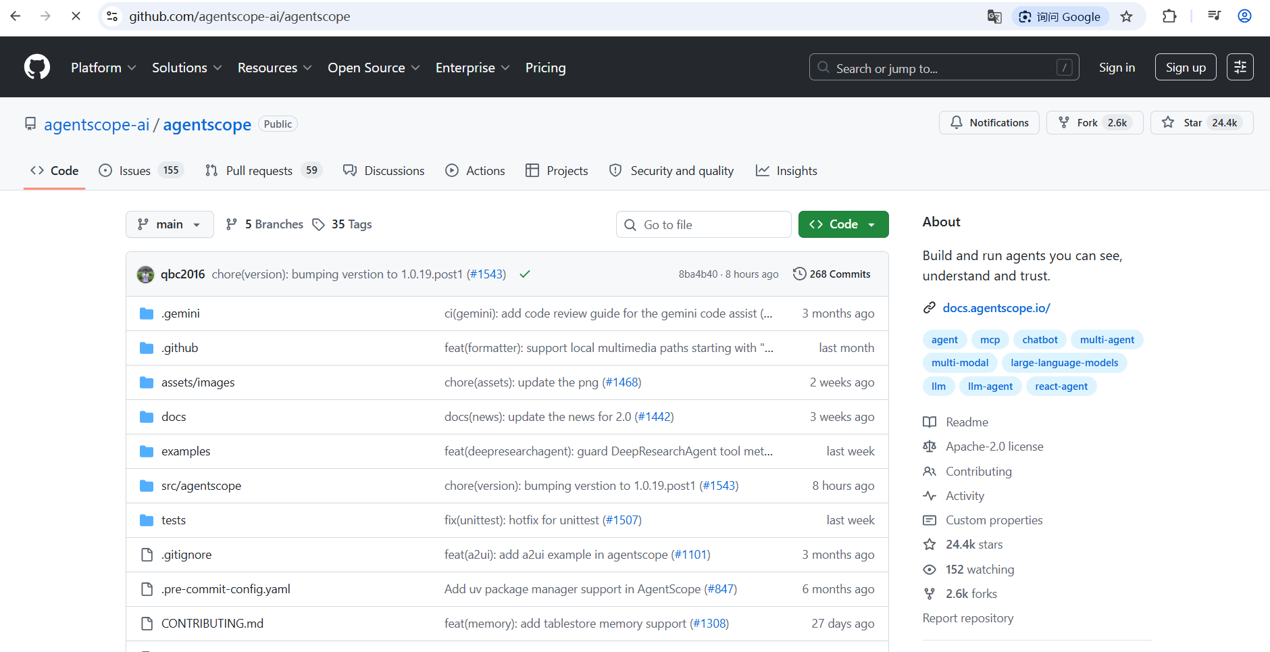Open GitHub appearance settings icon button
The image size is (1270, 652).
point(1240,68)
